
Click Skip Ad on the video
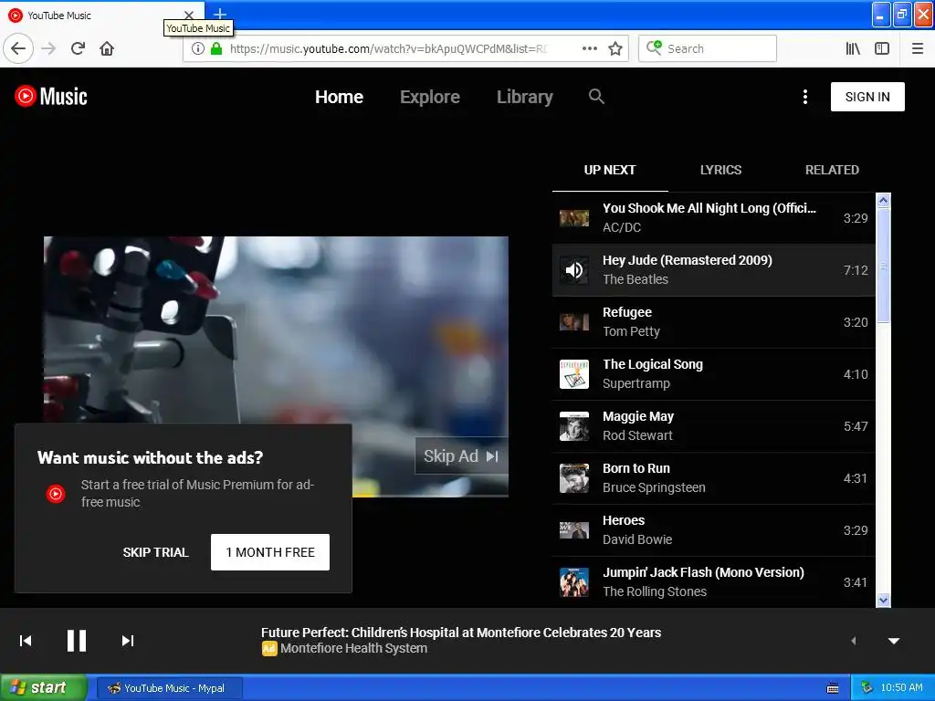click(x=461, y=456)
